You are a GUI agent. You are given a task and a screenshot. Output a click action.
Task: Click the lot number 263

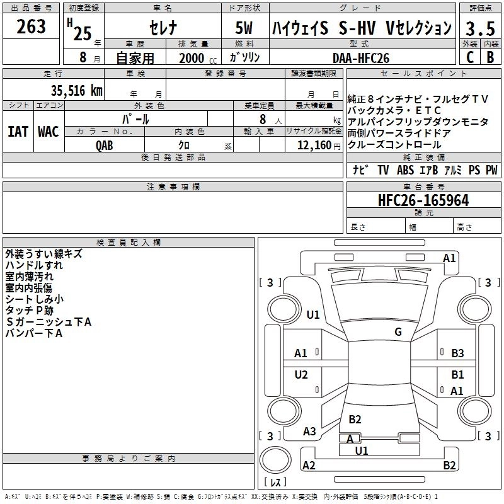31,26
